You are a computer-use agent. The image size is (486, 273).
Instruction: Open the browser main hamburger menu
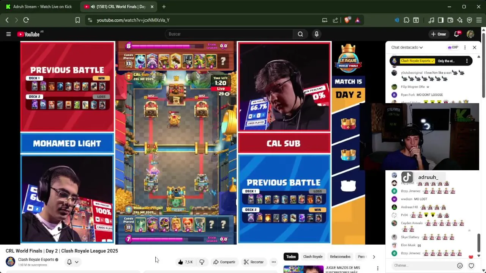pos(479,20)
